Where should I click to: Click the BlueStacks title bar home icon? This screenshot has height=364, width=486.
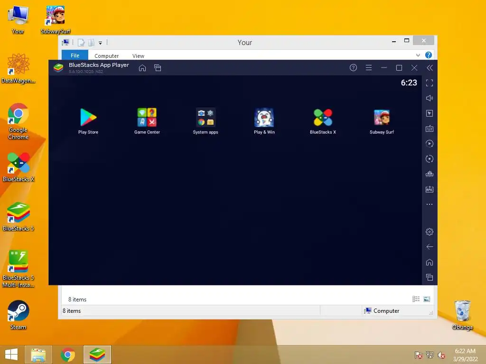coord(142,68)
